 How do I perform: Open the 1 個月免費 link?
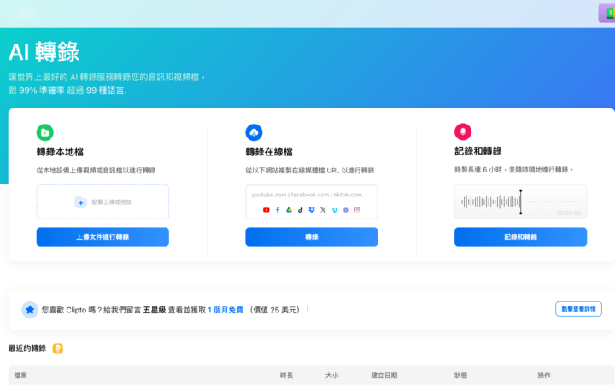(225, 310)
